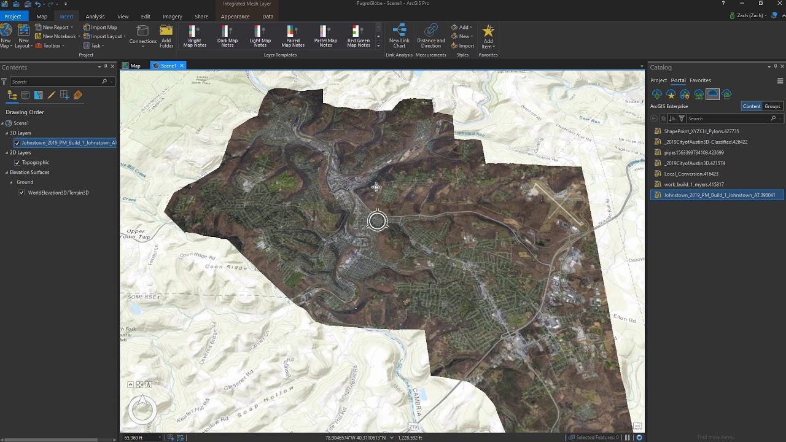
Task: Insert Pastel Map Notes layer template
Action: (x=325, y=36)
